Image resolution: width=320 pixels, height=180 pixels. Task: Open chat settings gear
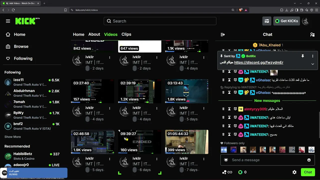click(x=294, y=172)
